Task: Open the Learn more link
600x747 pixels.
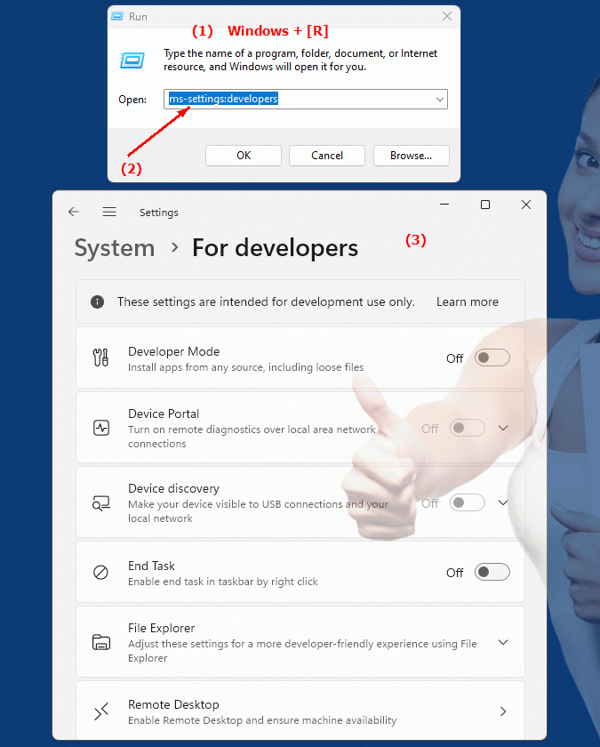Action: pyautogui.click(x=468, y=301)
